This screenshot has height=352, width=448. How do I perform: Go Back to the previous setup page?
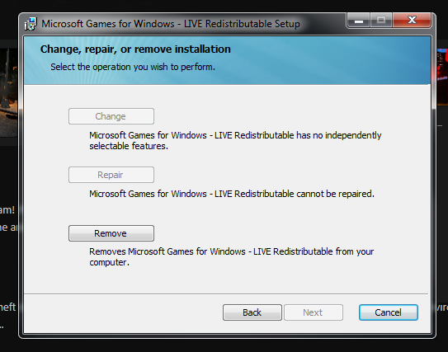click(252, 312)
